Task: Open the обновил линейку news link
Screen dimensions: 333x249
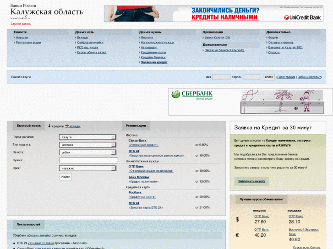Action: (x=39, y=235)
